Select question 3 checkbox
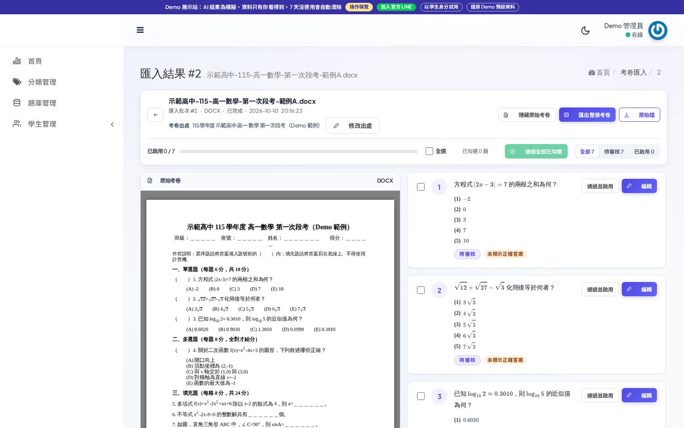Image resolution: width=684 pixels, height=428 pixels. (x=421, y=396)
